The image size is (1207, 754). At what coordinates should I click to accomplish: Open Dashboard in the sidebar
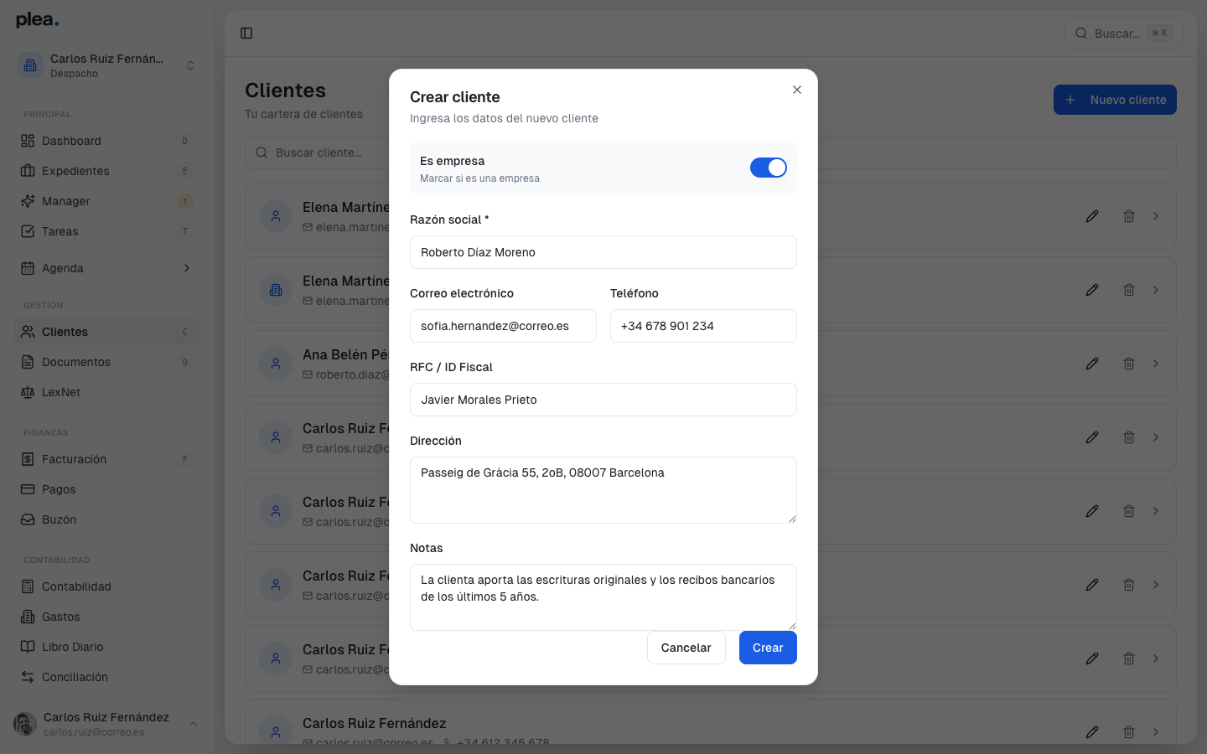coord(106,141)
